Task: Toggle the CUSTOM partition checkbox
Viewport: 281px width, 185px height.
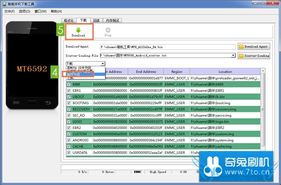Action: [x=69, y=134]
